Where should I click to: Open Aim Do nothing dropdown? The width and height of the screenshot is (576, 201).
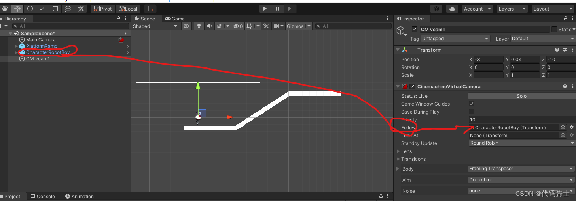click(x=522, y=180)
